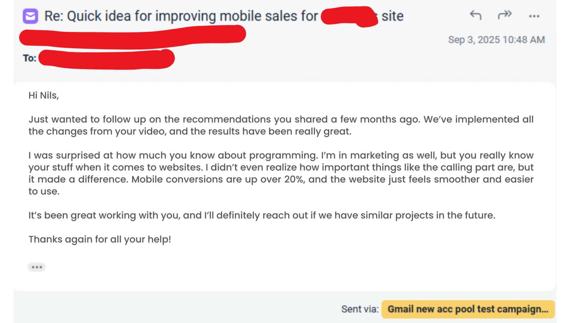Select the redacted sender line below subject
The image size is (573, 323).
click(132, 37)
